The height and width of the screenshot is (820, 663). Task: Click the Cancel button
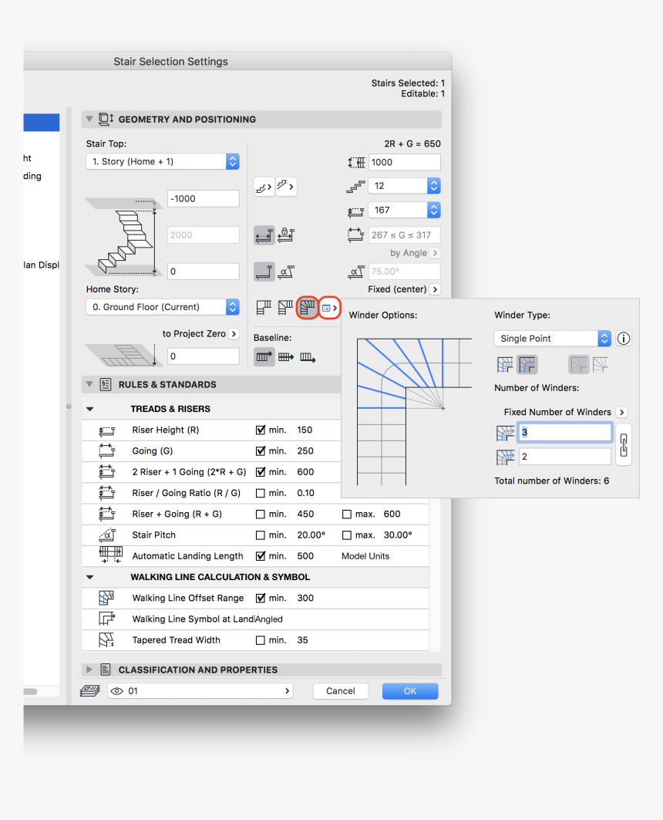(340, 691)
